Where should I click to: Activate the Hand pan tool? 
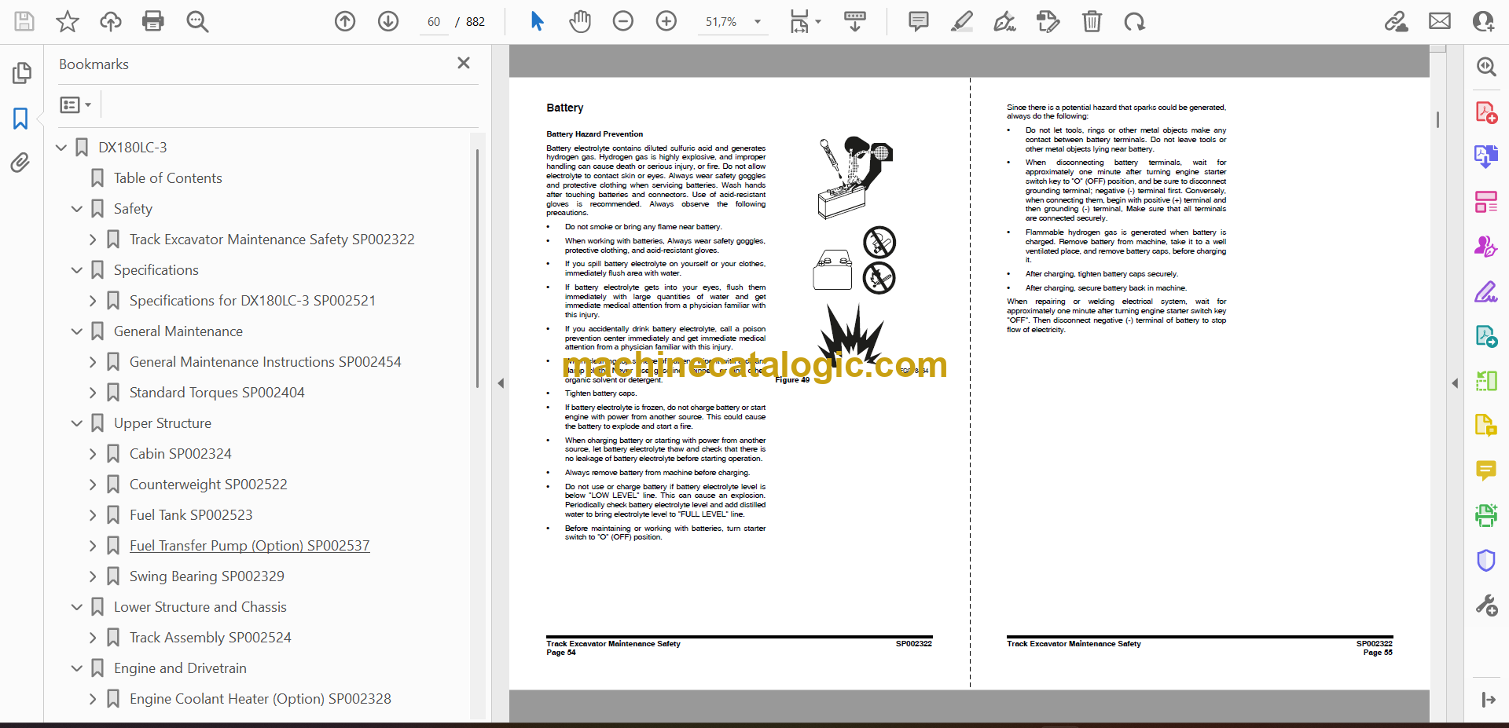point(580,21)
